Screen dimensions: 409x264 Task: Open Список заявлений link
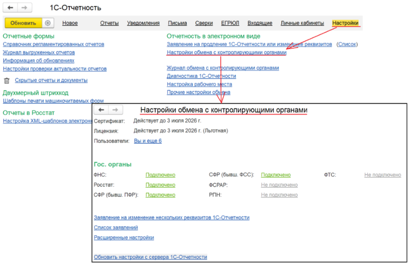[x=116, y=228]
